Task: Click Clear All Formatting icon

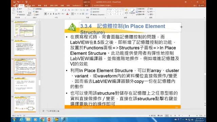Action: 69,10
